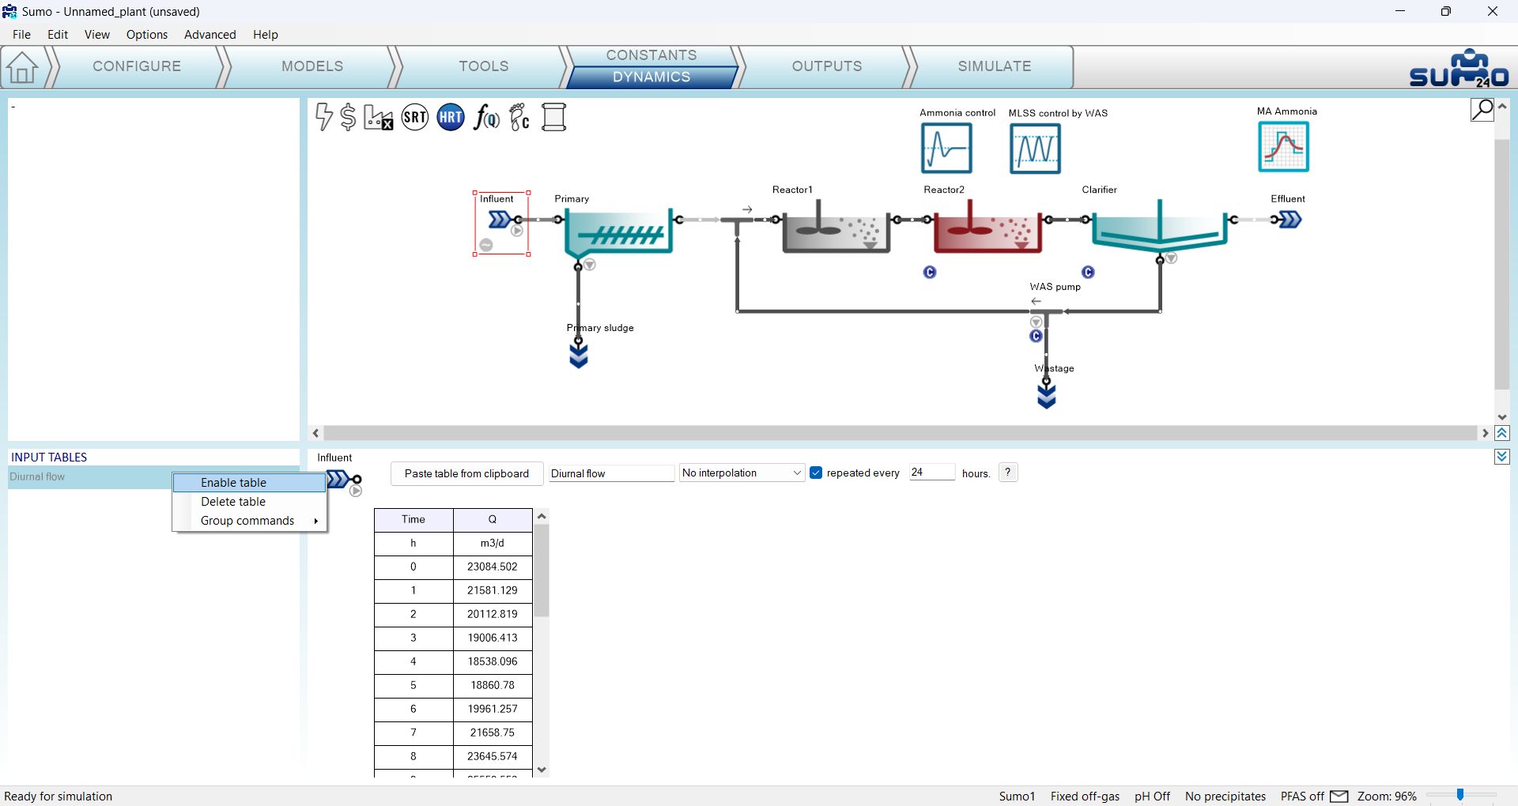Viewport: 1518px width, 806px height.
Task: Go to the Home screen icon
Action: click(22, 67)
